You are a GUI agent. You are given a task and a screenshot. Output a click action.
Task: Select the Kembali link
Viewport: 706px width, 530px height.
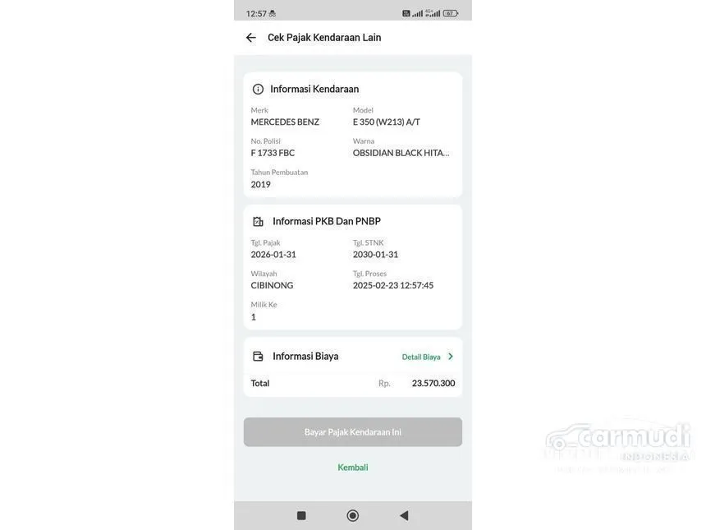pyautogui.click(x=352, y=468)
